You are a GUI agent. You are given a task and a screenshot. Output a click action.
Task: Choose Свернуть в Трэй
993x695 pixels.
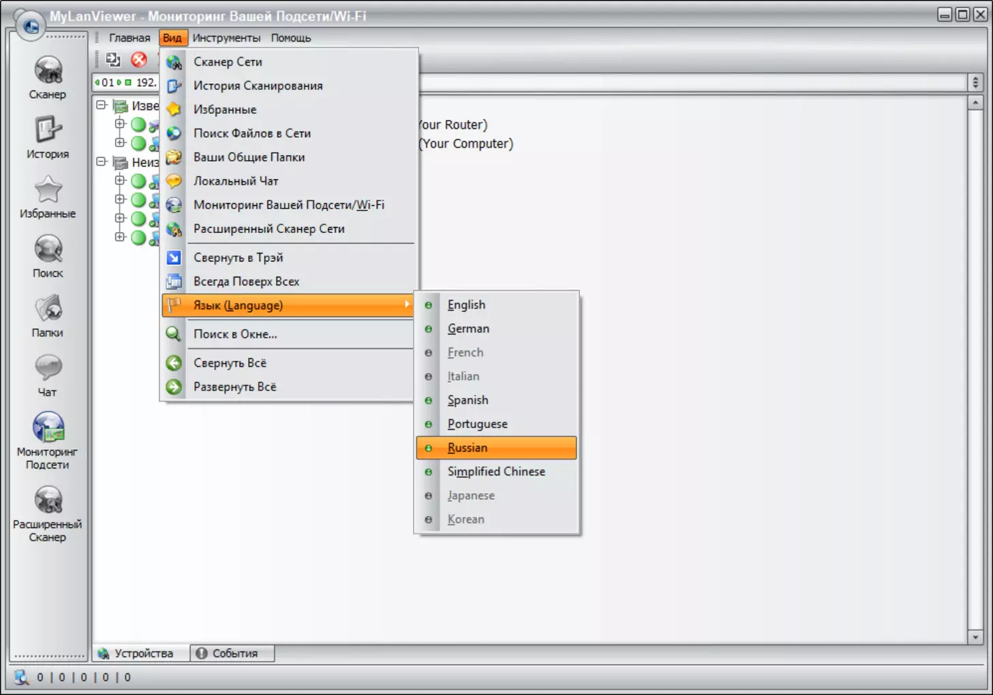pyautogui.click(x=289, y=258)
